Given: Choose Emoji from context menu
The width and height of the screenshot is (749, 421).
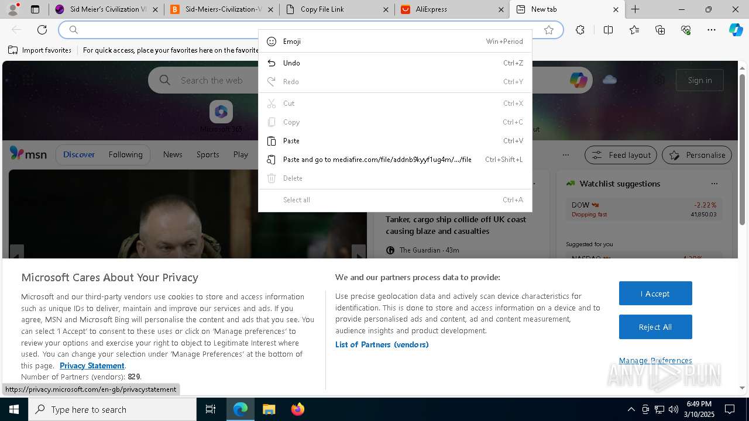Looking at the screenshot, I should pyautogui.click(x=395, y=42).
